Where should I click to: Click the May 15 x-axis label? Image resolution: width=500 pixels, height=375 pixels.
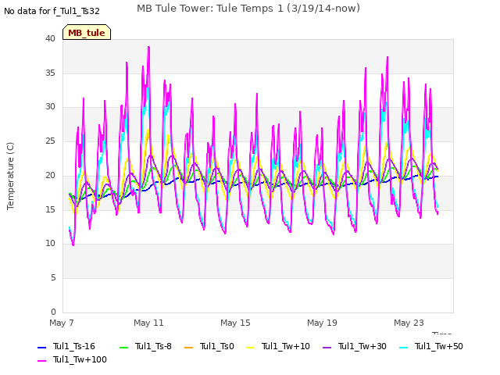[x=235, y=323]
